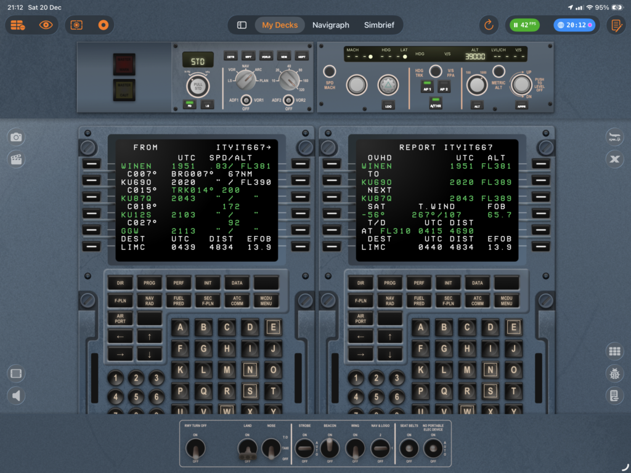631x473 pixels.
Task: Switch to the Navigraph tab
Action: pos(330,25)
